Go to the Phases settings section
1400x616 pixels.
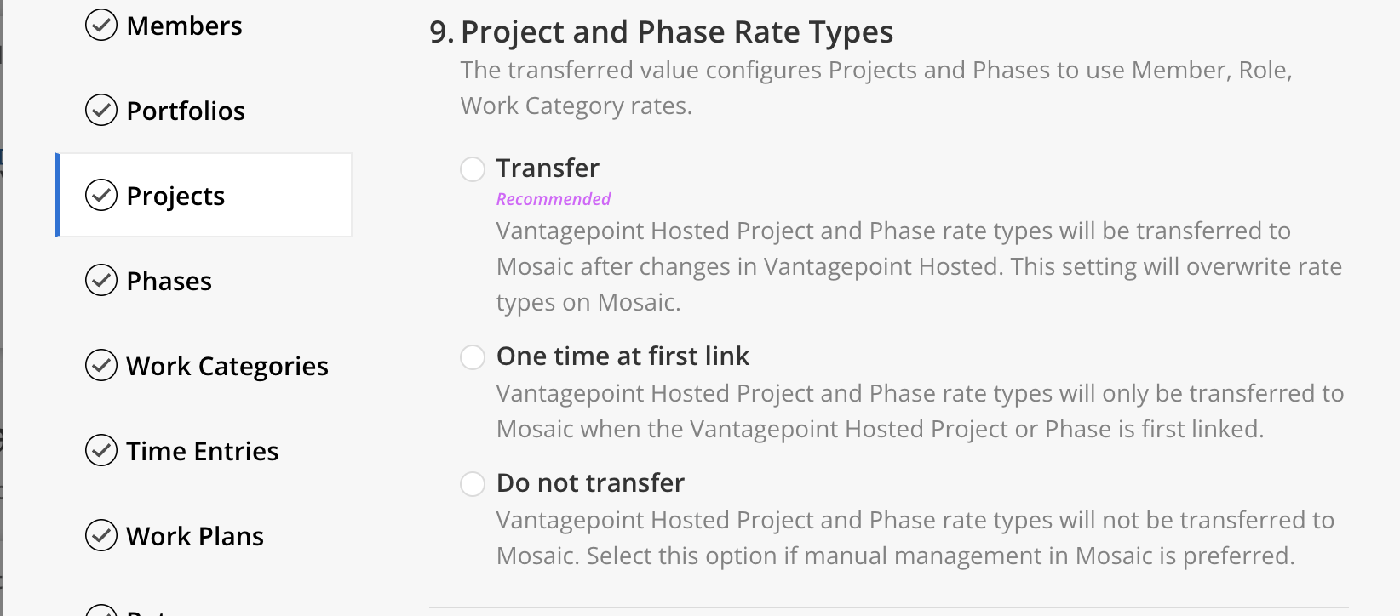[169, 281]
